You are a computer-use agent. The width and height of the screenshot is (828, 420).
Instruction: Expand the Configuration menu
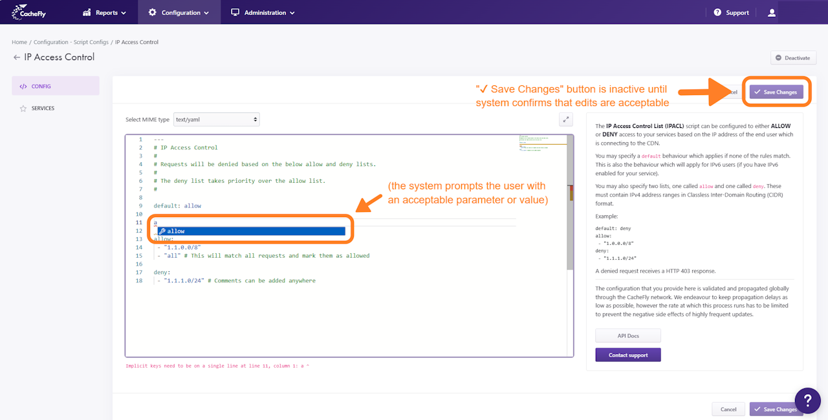pyautogui.click(x=179, y=12)
